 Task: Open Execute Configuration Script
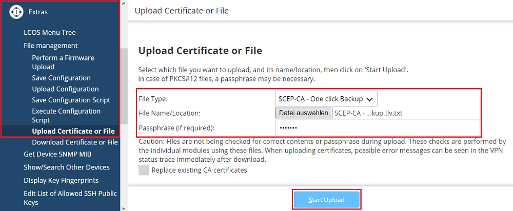click(66, 115)
